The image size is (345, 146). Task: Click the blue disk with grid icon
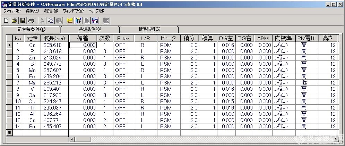pyautogui.click(x=95, y=21)
